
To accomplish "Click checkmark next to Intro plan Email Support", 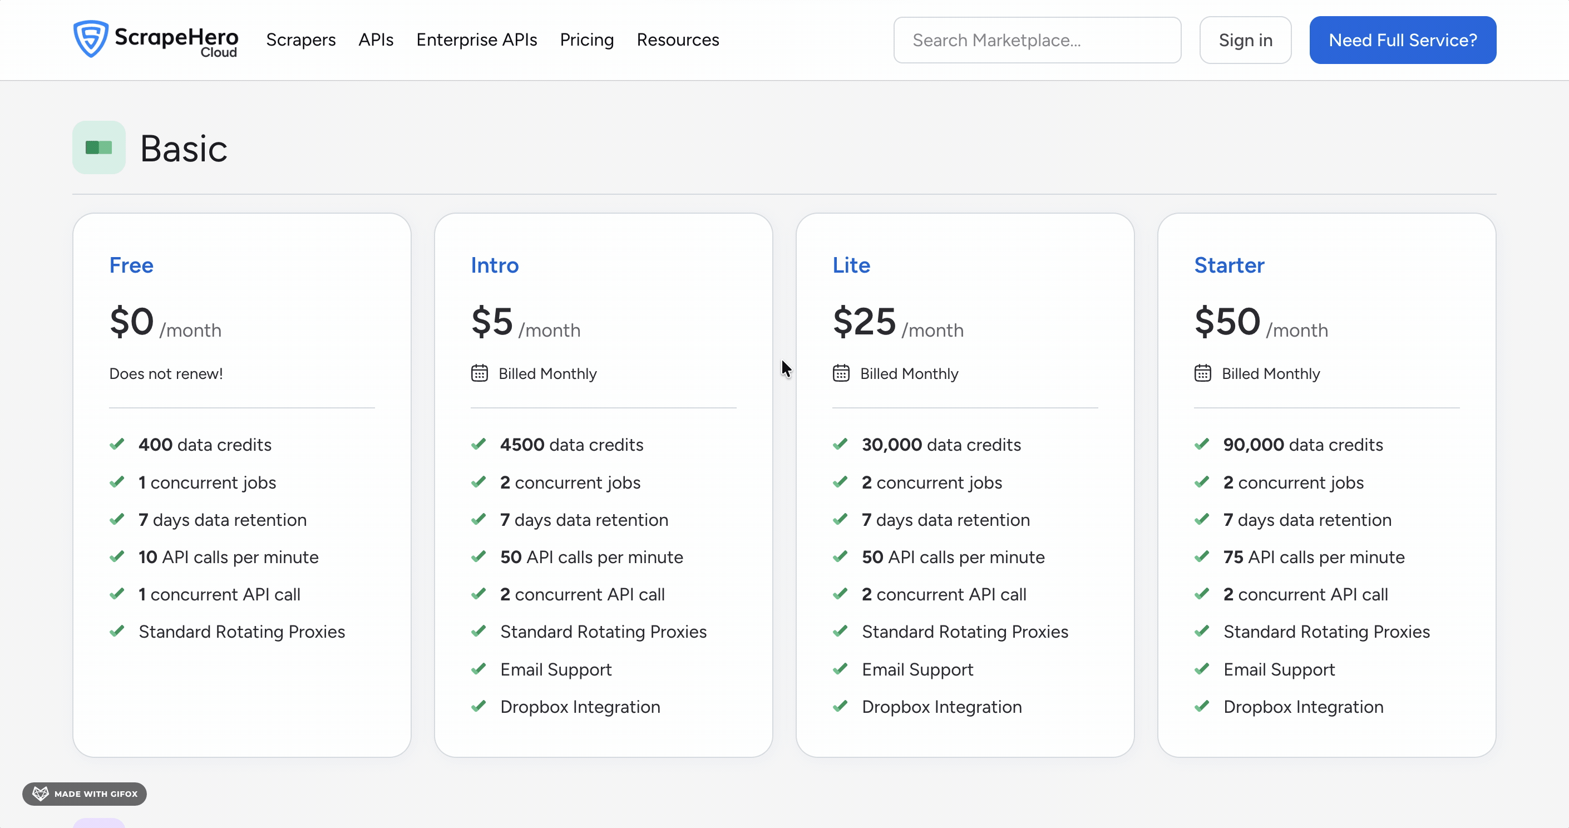I will [x=478, y=669].
